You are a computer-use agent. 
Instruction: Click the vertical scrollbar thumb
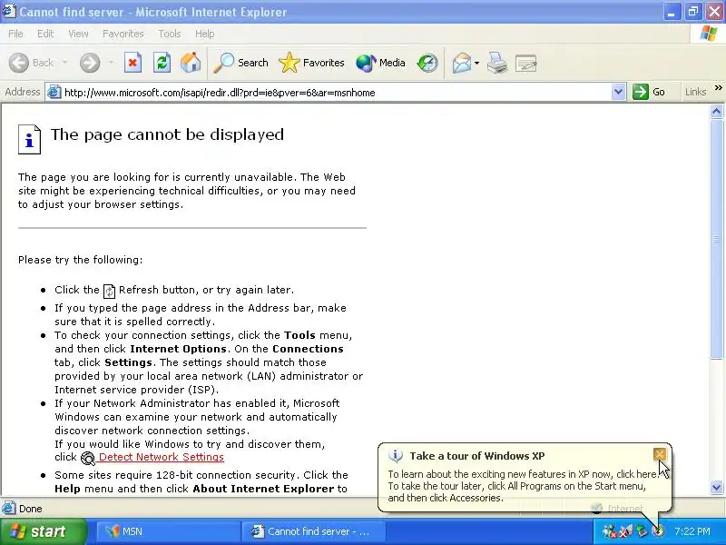[x=716, y=239]
